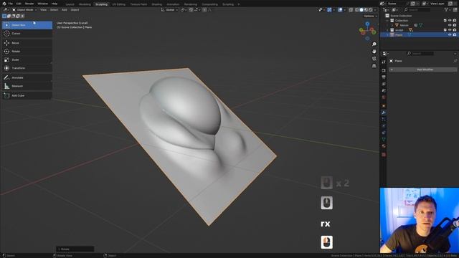
Task: Open the Object properties tab icon
Action: 384,105
